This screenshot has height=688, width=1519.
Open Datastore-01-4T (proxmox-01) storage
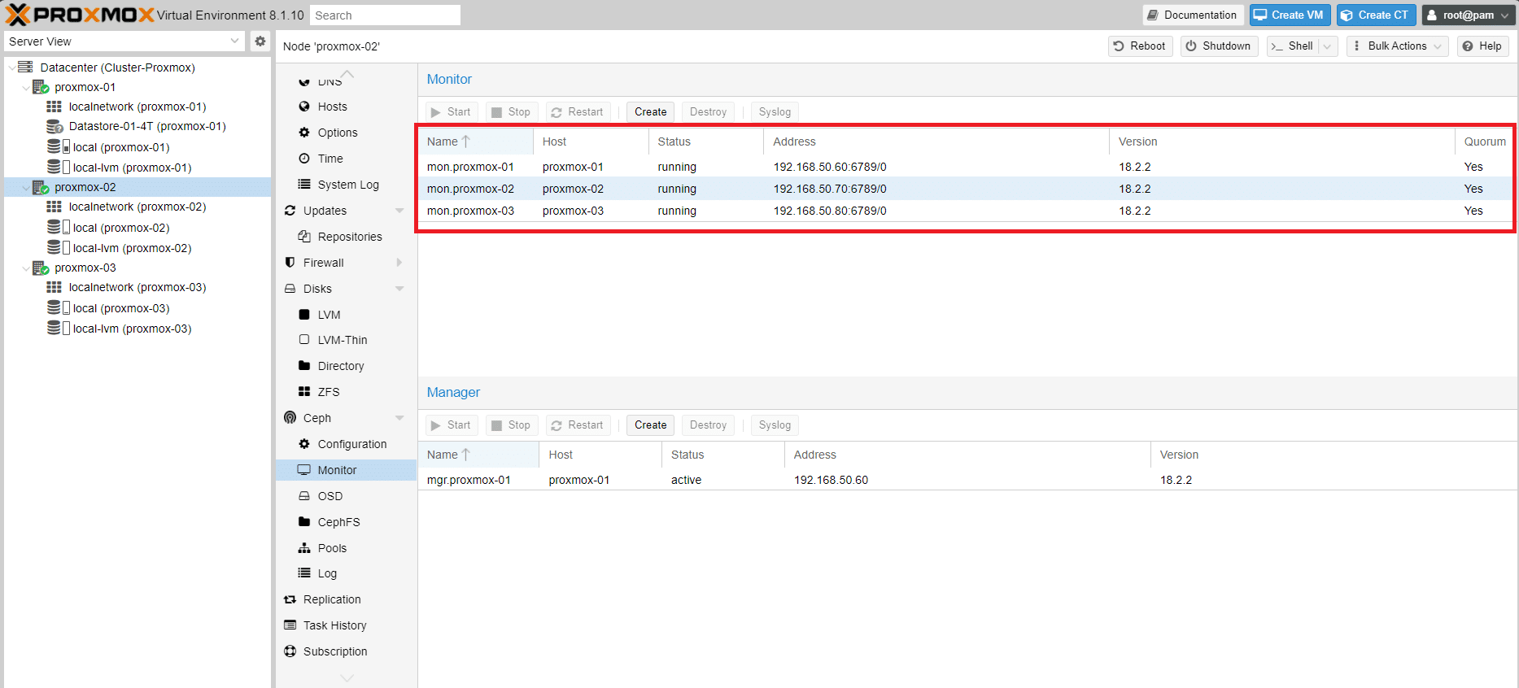tap(147, 126)
